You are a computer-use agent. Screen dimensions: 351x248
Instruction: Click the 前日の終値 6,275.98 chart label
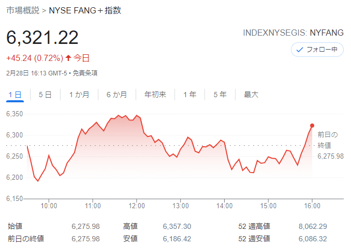(x=331, y=145)
